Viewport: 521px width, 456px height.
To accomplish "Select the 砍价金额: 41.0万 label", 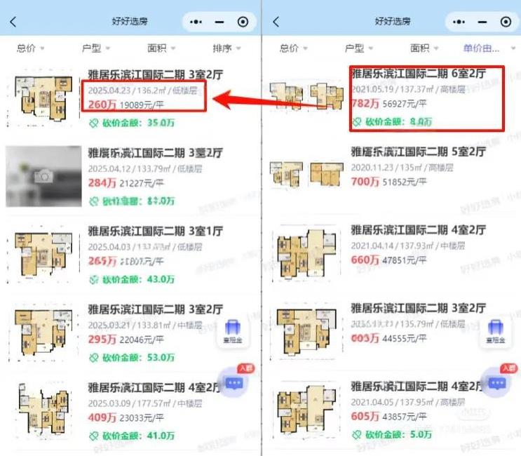I will point(139,436).
